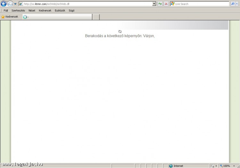Open the Kedvencek menu in menu bar
This screenshot has height=168, width=240.
click(45, 11)
